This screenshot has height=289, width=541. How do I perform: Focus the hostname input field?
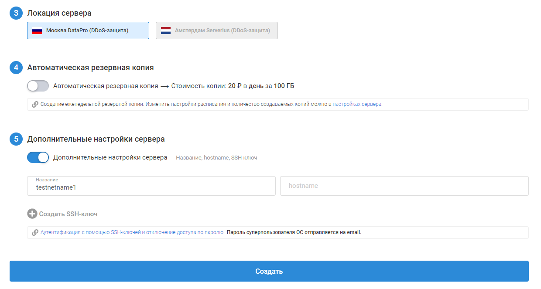[x=404, y=186]
